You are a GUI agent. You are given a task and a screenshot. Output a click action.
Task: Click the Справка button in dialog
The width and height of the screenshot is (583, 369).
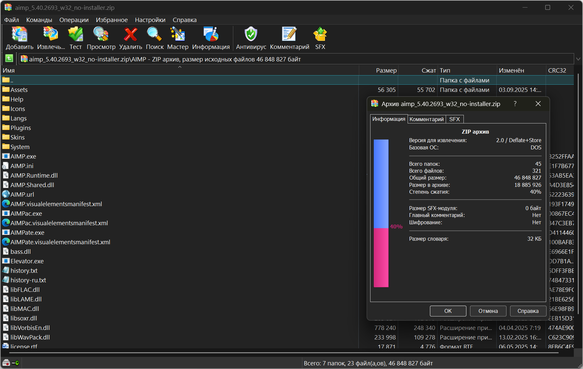528,311
